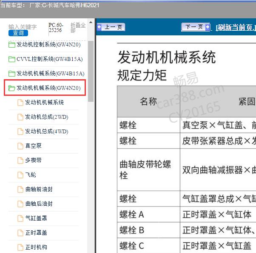Image resolution: width=256 pixels, height=253 pixels.
Task: Click page icon beside 曲轴前油封
Action: point(20,190)
